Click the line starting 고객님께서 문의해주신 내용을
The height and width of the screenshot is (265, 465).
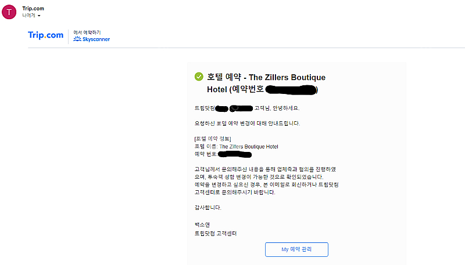point(265,169)
